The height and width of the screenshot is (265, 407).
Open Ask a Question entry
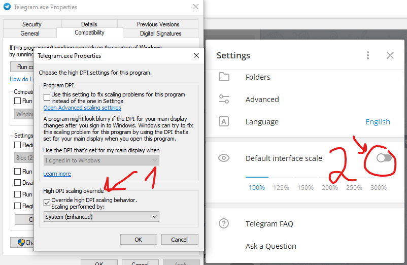point(305,246)
